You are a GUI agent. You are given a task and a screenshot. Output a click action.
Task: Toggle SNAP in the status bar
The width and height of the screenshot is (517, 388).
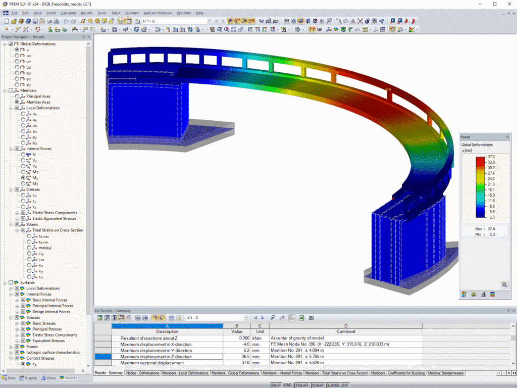[276, 385]
